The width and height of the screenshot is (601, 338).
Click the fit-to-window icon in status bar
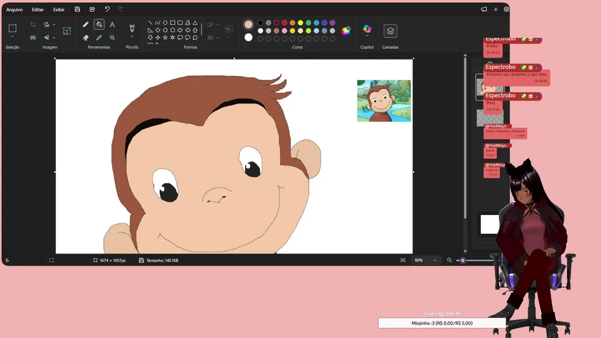point(403,260)
